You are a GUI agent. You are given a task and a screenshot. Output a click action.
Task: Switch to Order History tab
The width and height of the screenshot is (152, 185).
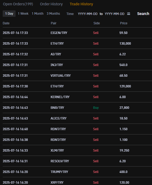(51, 4)
